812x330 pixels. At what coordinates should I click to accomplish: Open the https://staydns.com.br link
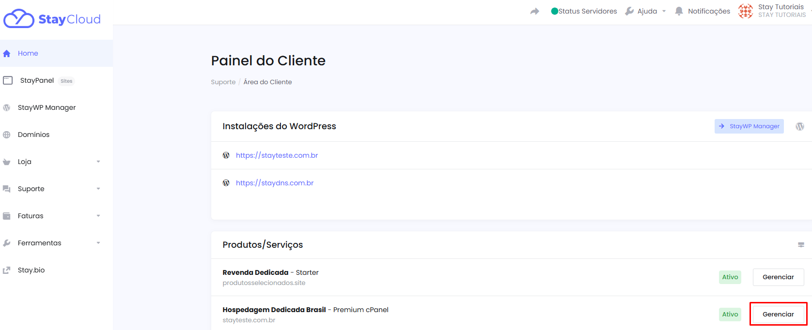[x=275, y=183]
